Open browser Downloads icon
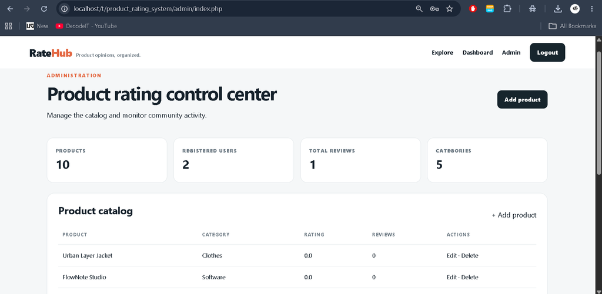 pyautogui.click(x=558, y=9)
